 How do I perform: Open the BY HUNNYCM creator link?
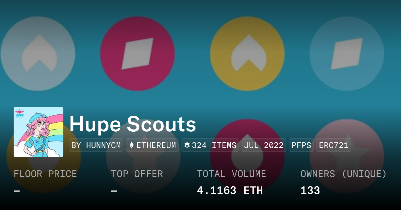click(96, 145)
